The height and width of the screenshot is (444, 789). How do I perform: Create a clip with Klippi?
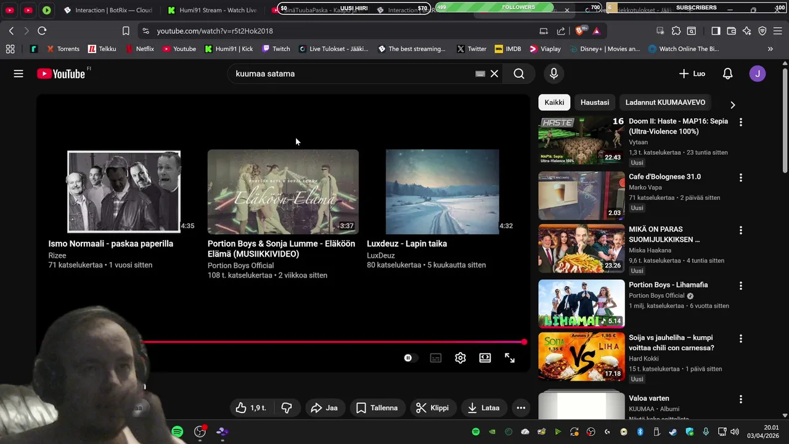tap(432, 408)
